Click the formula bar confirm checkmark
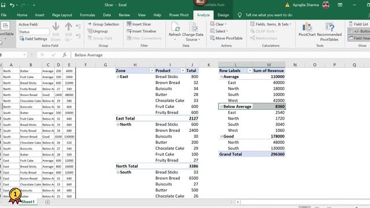This screenshot has height=208, width=370. pyautogui.click(x=54, y=55)
